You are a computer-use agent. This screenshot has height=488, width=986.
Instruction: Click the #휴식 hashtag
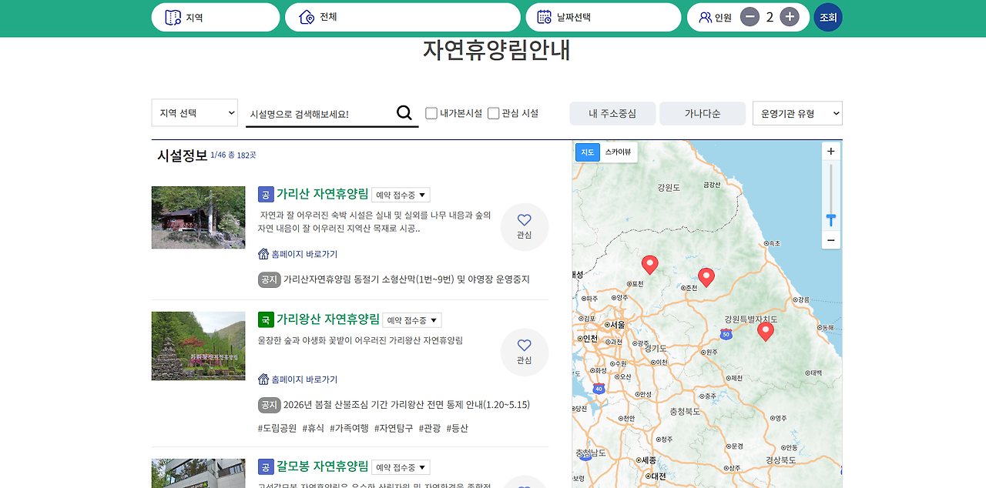point(314,428)
